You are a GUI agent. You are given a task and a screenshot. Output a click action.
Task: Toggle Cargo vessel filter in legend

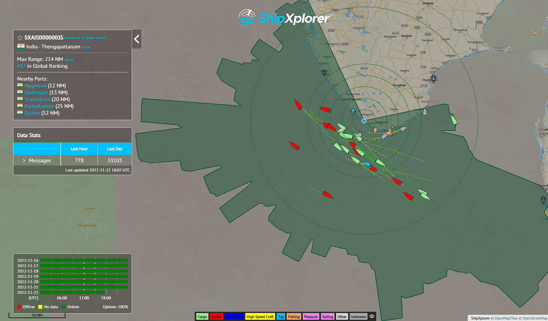coord(202,317)
